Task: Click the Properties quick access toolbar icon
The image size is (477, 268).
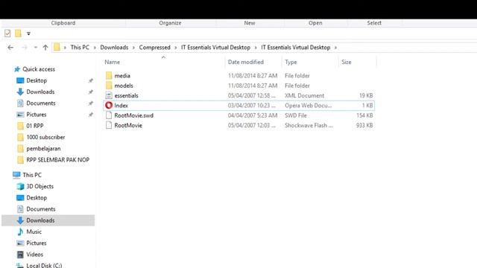Action: click(x=7, y=33)
